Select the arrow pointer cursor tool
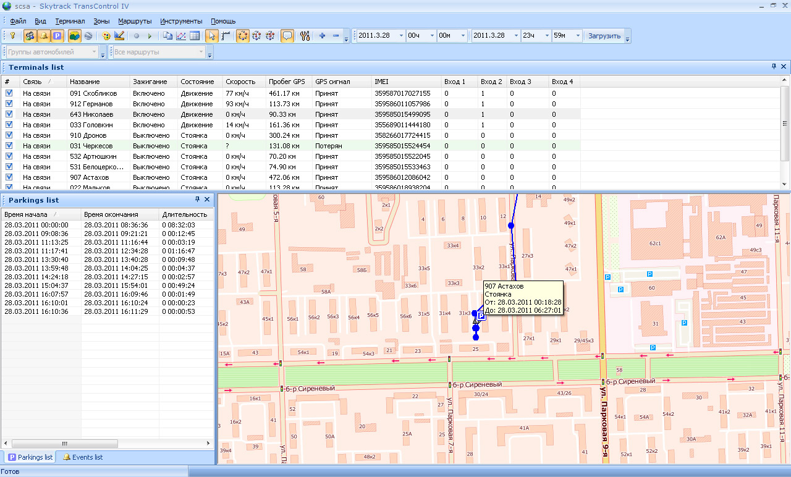This screenshot has height=477, width=791. tap(211, 36)
